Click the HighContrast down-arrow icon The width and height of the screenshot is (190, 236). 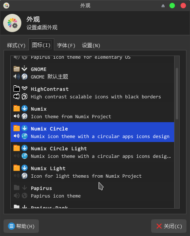[25, 88]
